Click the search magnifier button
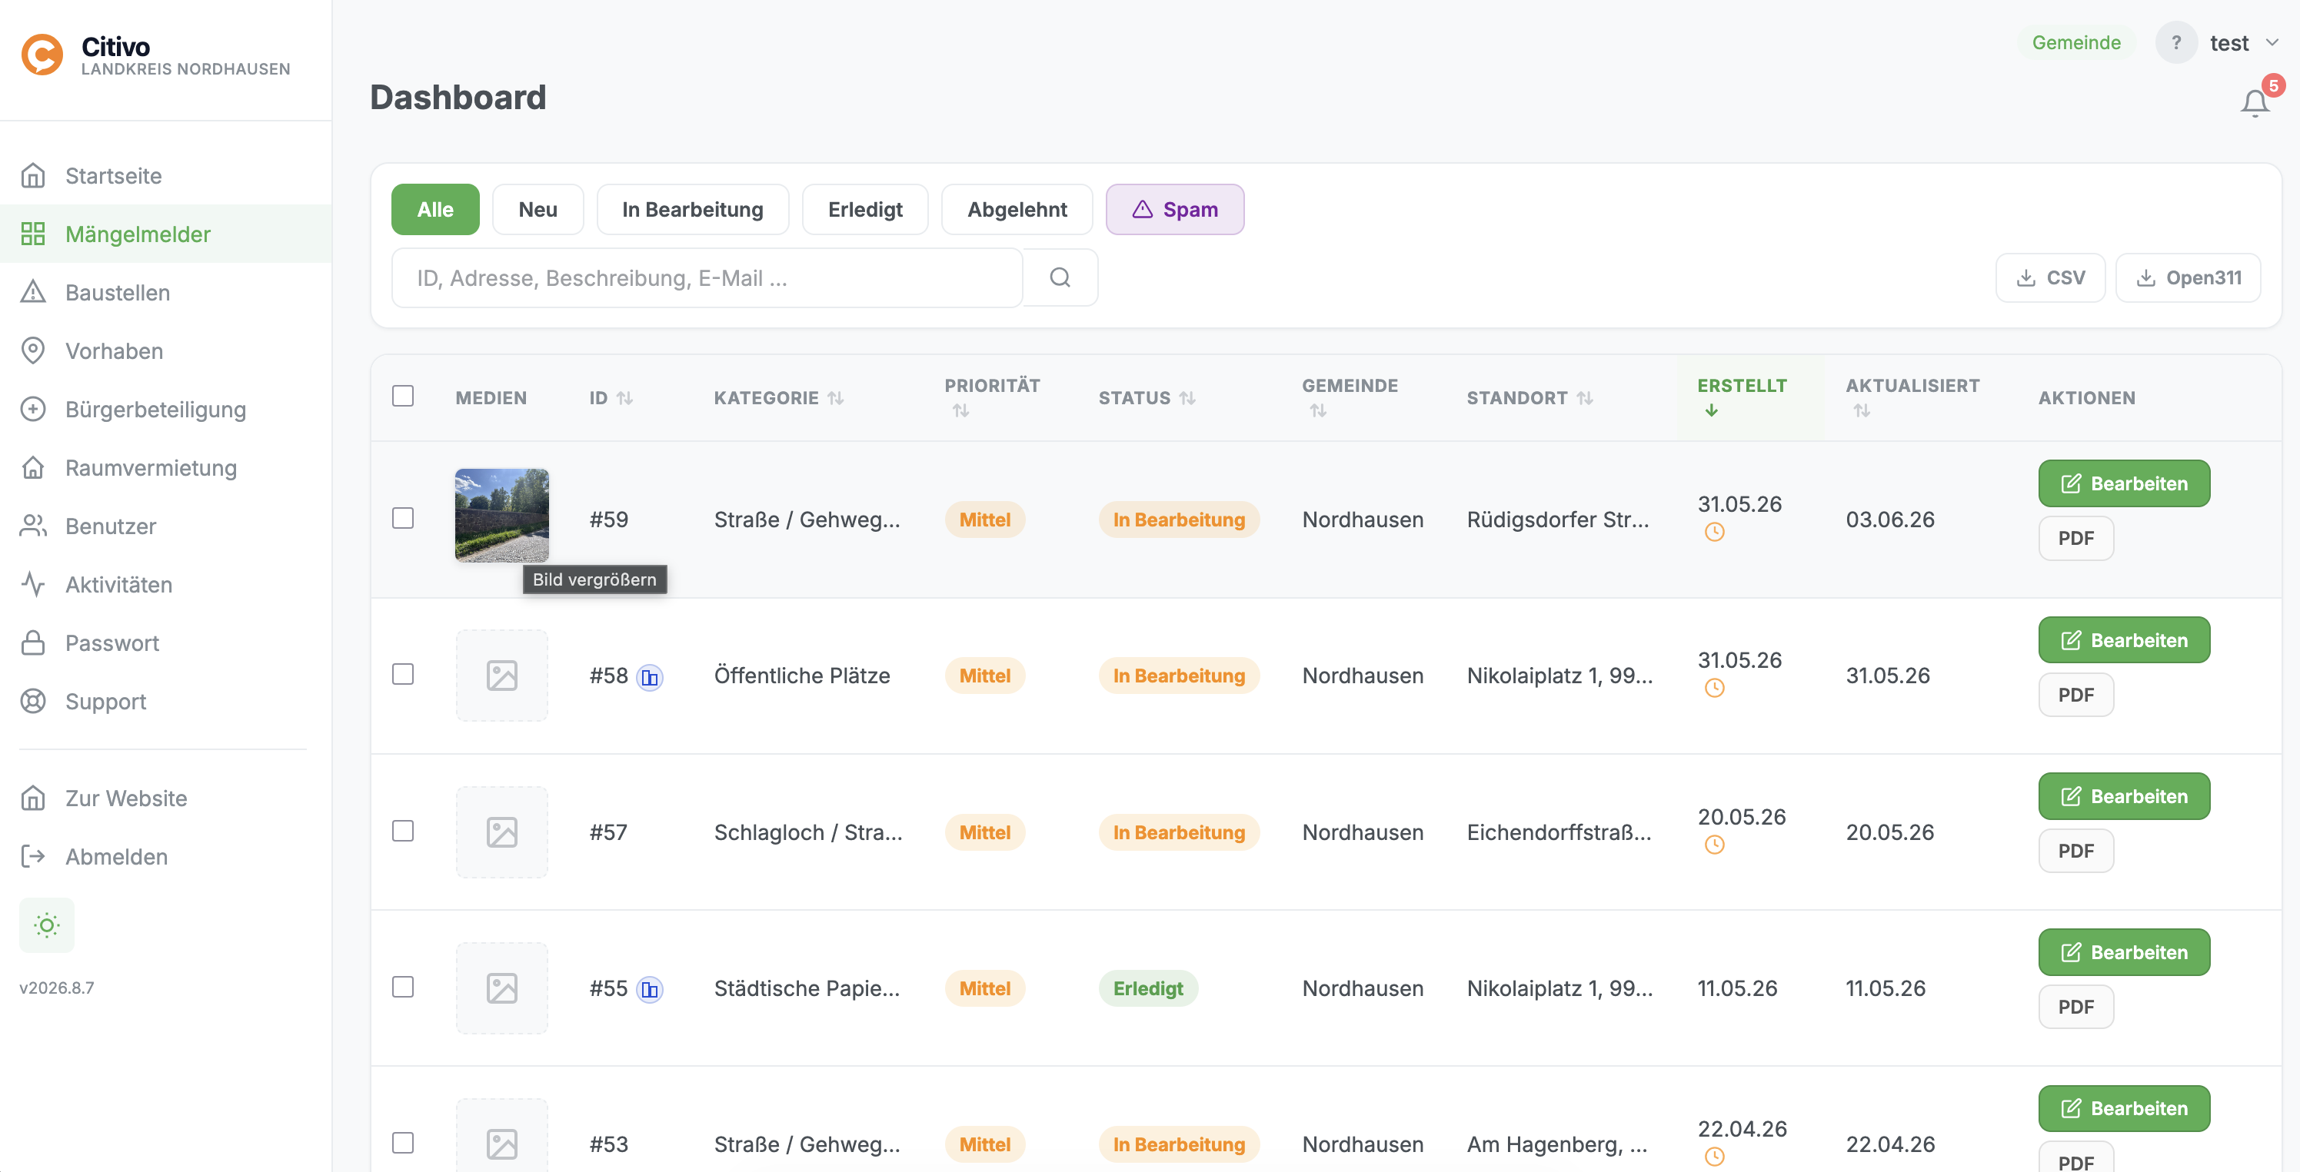2300x1172 pixels. click(1060, 277)
